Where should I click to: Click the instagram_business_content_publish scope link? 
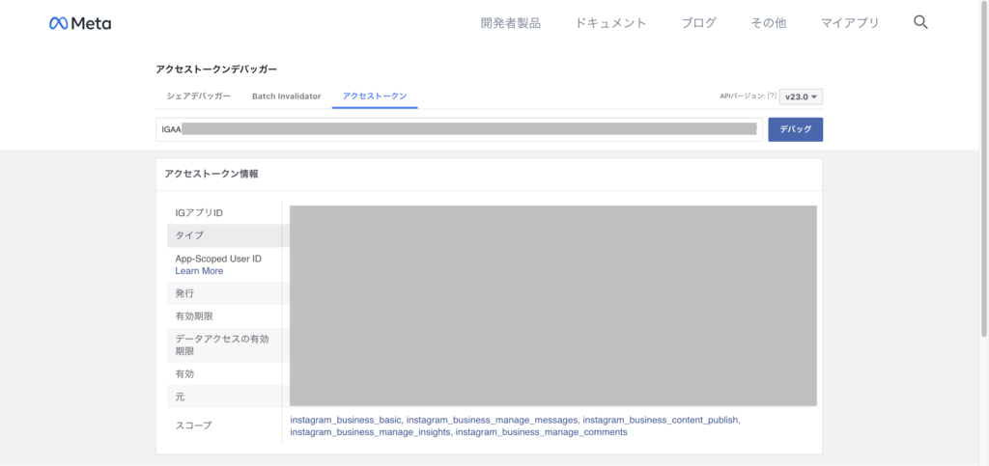point(661,420)
